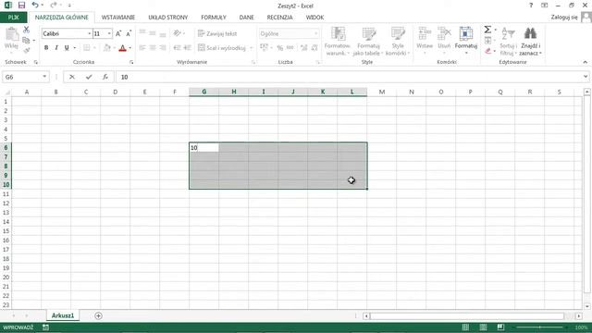Click the font color red A icon

tap(122, 48)
